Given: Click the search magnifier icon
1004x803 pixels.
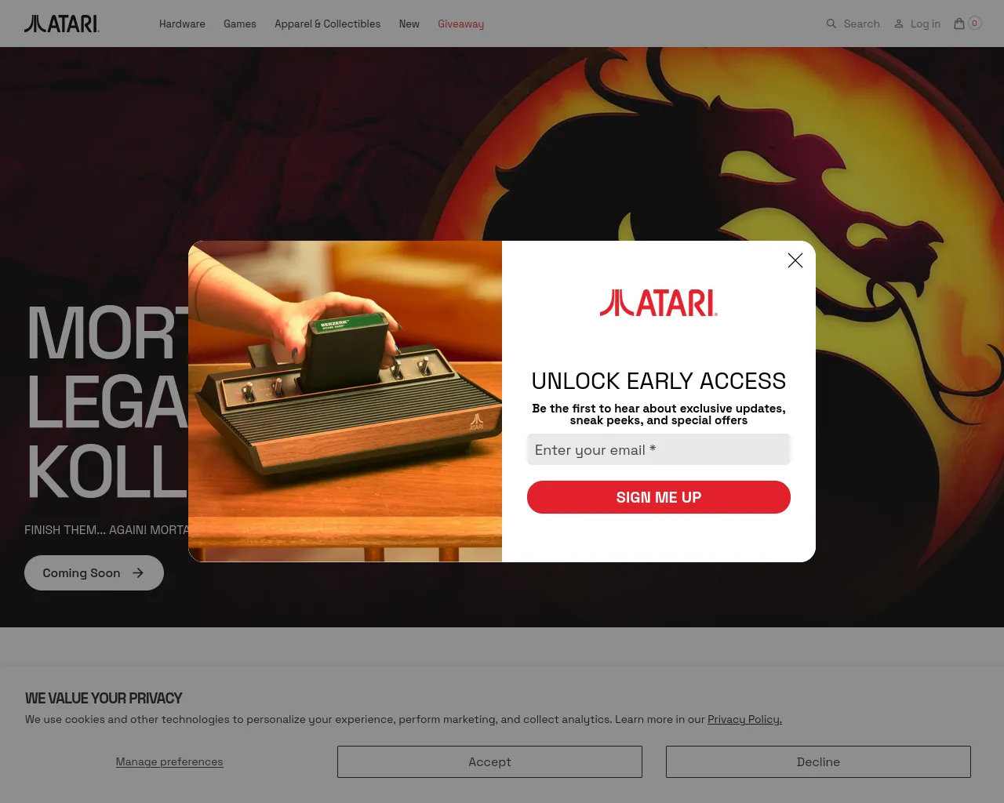Looking at the screenshot, I should [831, 24].
